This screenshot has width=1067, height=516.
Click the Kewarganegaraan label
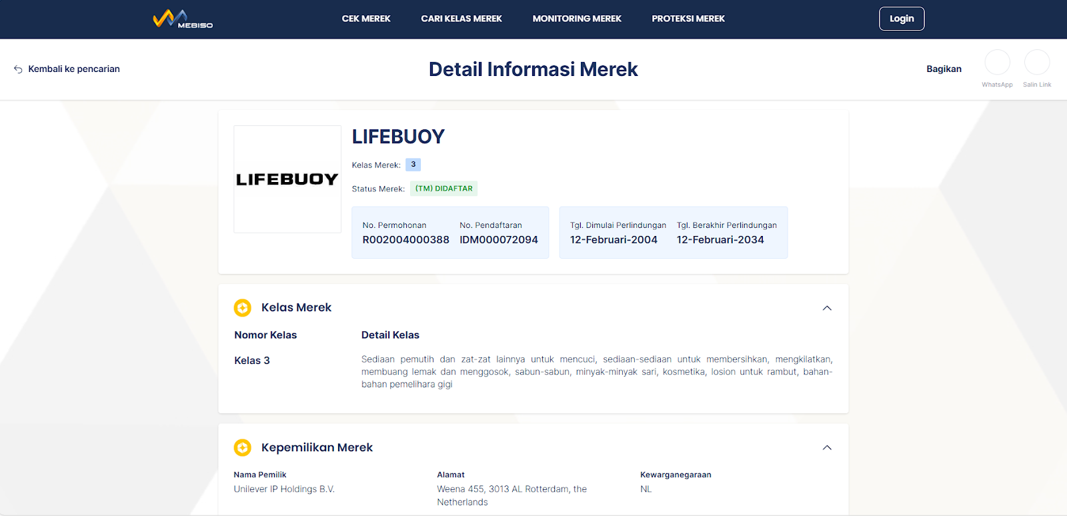[676, 475]
